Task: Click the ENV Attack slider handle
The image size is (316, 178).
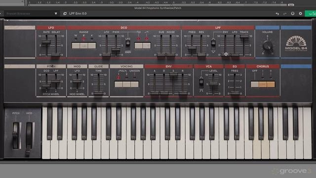Action: [155, 93]
